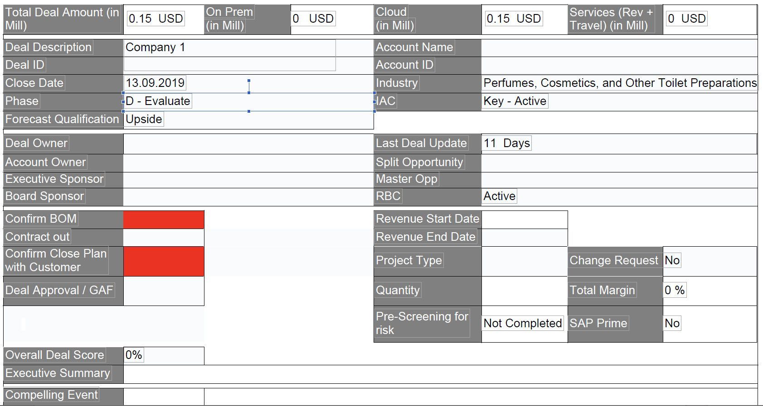This screenshot has width=763, height=406.
Task: Click the RBC value Active
Action: coord(500,196)
